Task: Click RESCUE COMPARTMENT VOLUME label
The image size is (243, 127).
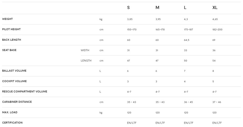Action: pyautogui.click(x=25, y=92)
